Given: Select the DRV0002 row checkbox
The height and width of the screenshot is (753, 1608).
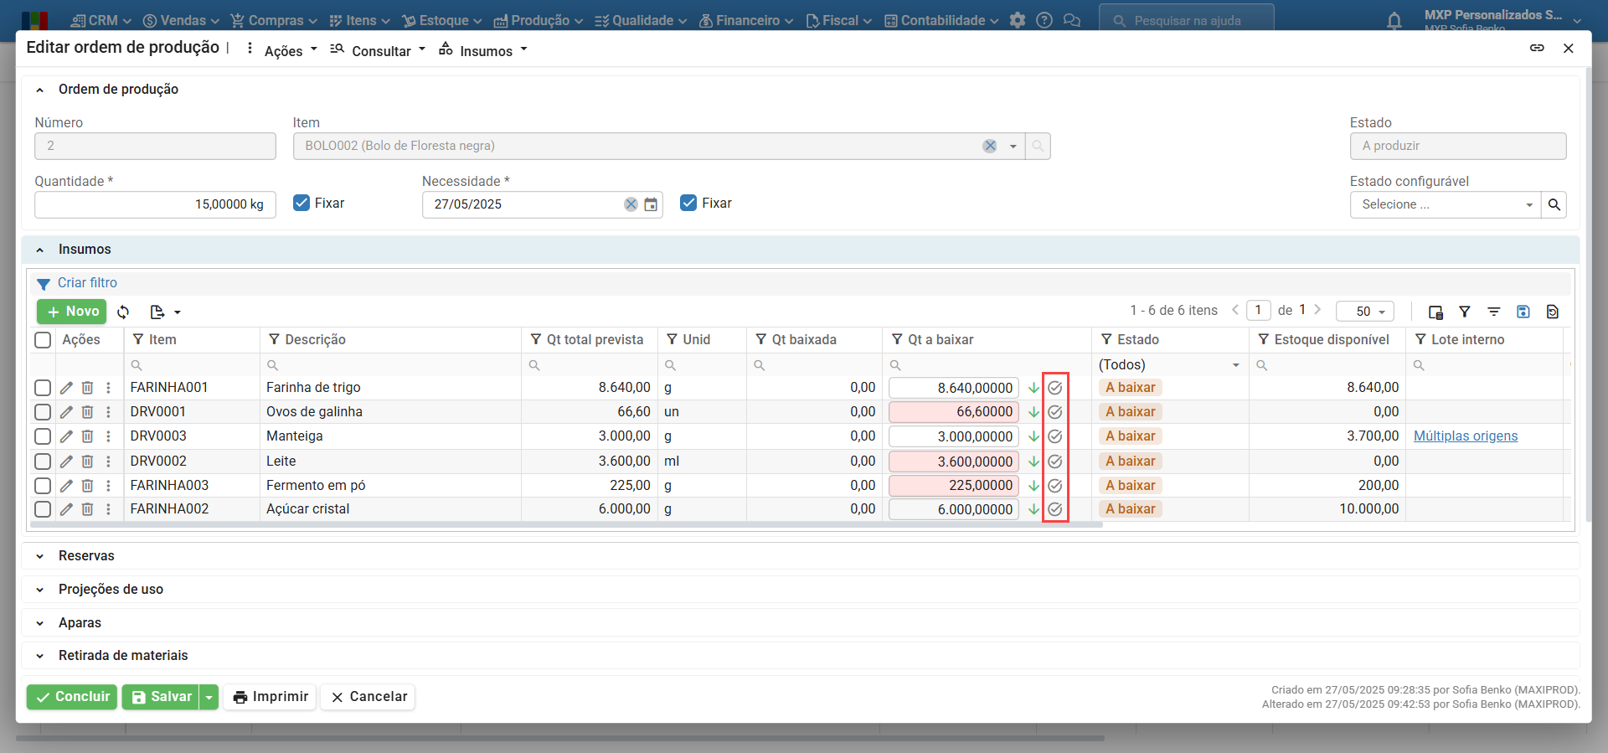Looking at the screenshot, I should click(x=43, y=462).
